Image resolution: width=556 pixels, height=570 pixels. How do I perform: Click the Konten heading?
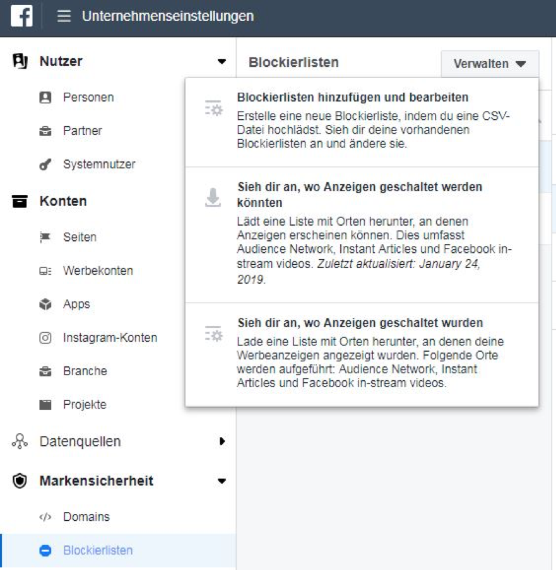coord(63,201)
